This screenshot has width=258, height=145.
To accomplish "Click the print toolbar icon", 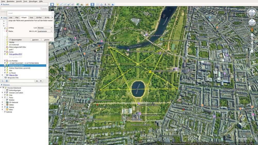I will pos(102,4).
